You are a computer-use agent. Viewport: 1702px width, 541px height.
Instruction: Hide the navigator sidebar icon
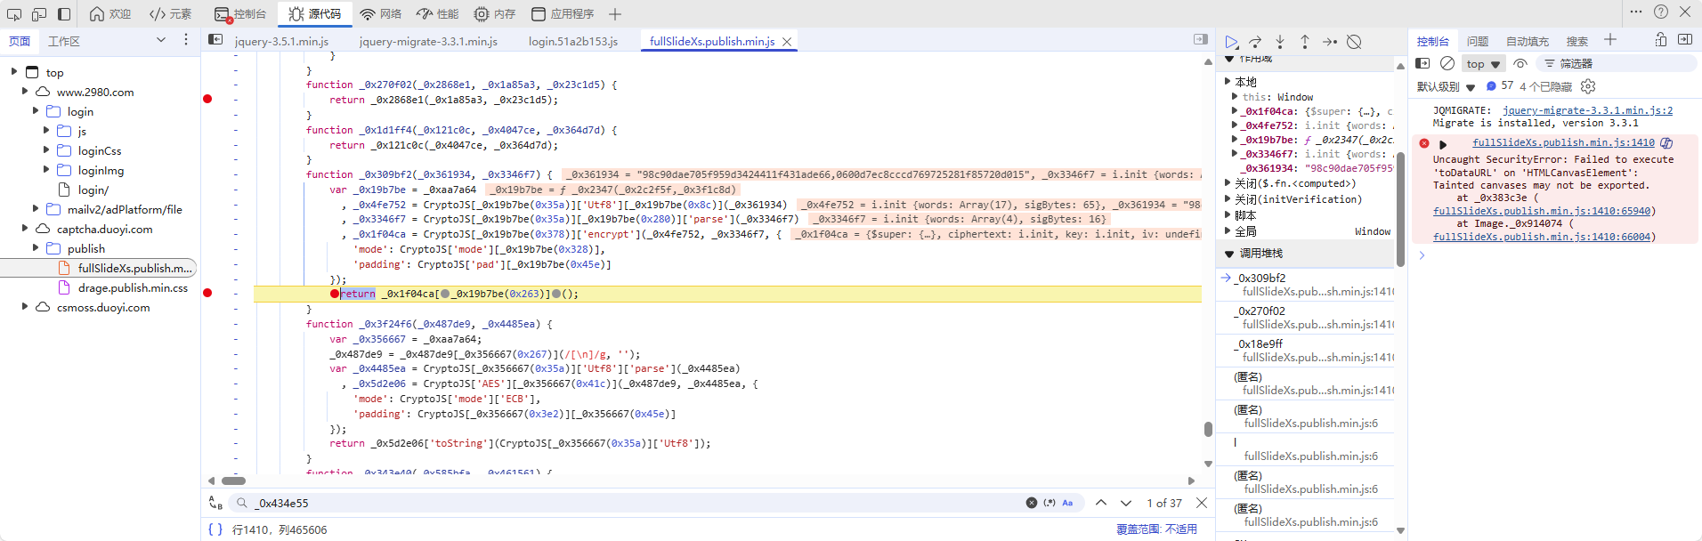tap(215, 40)
